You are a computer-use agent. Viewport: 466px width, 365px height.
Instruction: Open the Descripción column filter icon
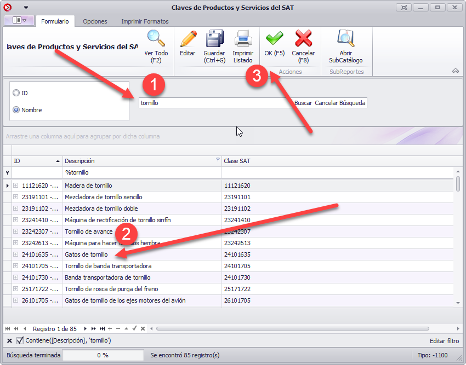[218, 160]
